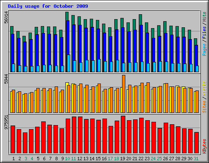Click the Sites legend label
Viewport: 209px width, 163px height.
tap(205, 107)
